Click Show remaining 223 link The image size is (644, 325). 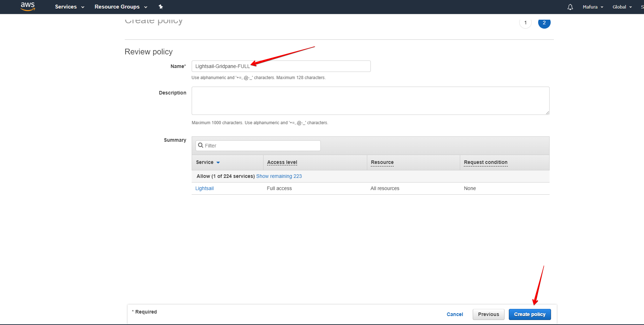click(279, 176)
